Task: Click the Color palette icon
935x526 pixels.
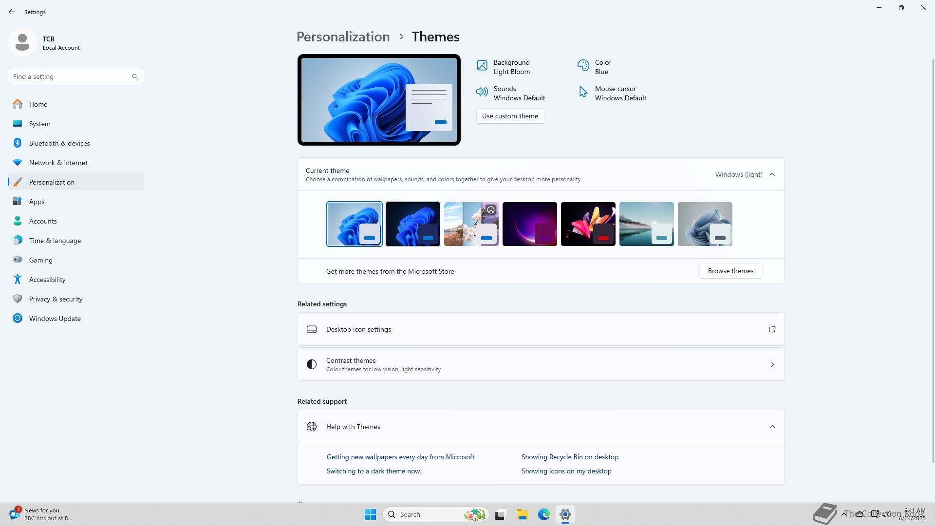Action: (583, 66)
